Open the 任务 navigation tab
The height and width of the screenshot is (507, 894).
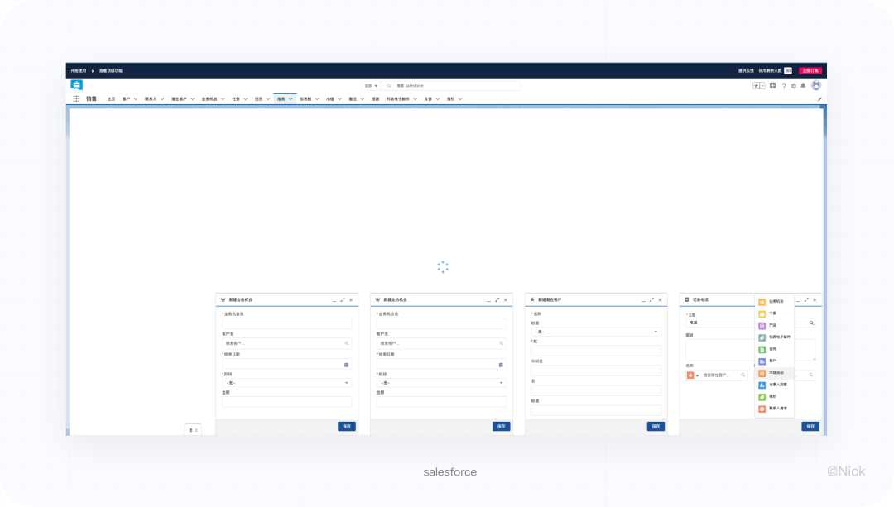pyautogui.click(x=235, y=99)
